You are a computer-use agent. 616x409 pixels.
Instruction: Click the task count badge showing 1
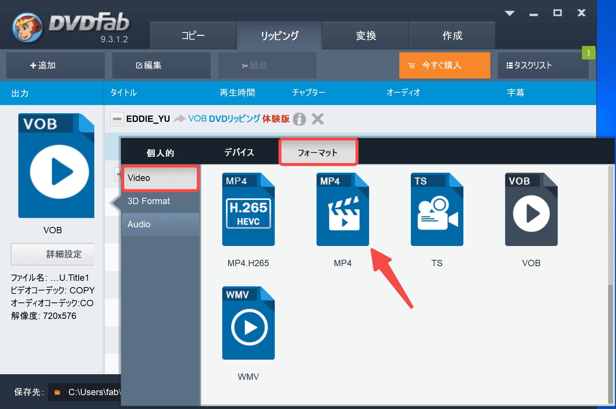pos(588,53)
